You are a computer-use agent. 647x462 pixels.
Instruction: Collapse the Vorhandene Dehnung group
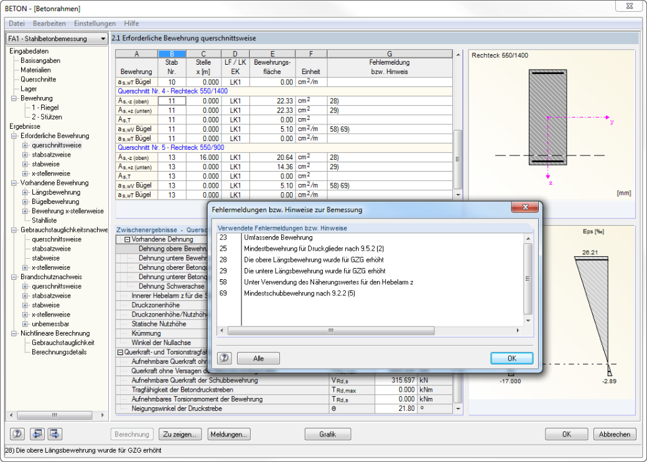click(x=127, y=239)
